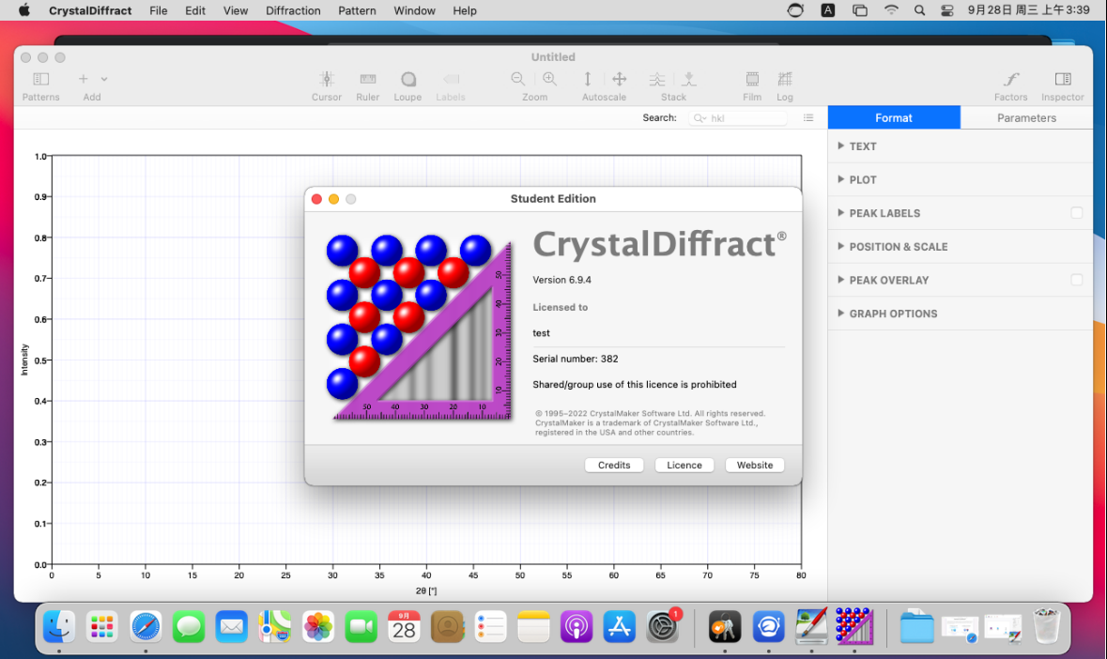
Task: Click the Labels toolbar icon
Action: [451, 79]
